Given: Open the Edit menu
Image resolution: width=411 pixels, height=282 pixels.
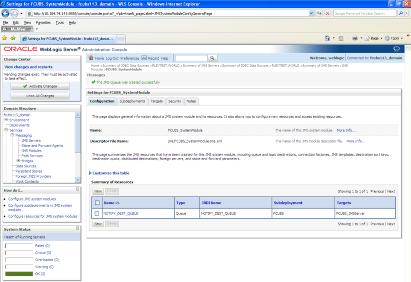Looking at the screenshot, I should click(16, 22).
